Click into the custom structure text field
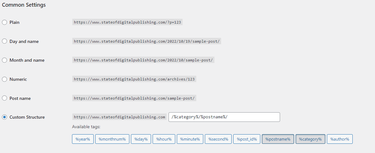The height and width of the screenshot is (153, 375). pyautogui.click(x=224, y=117)
